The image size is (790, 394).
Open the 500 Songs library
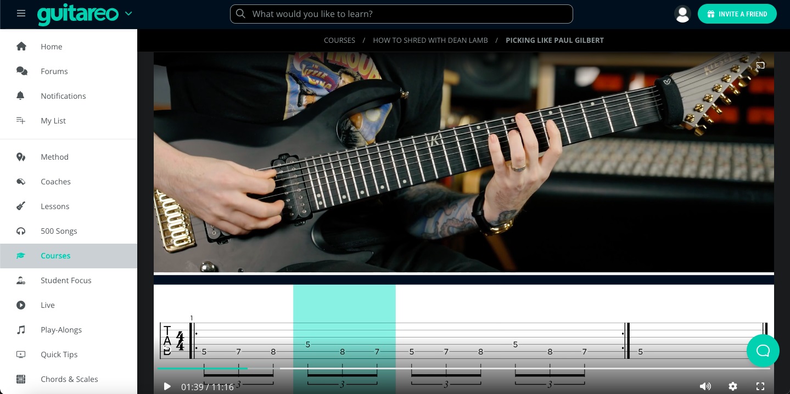tap(59, 231)
